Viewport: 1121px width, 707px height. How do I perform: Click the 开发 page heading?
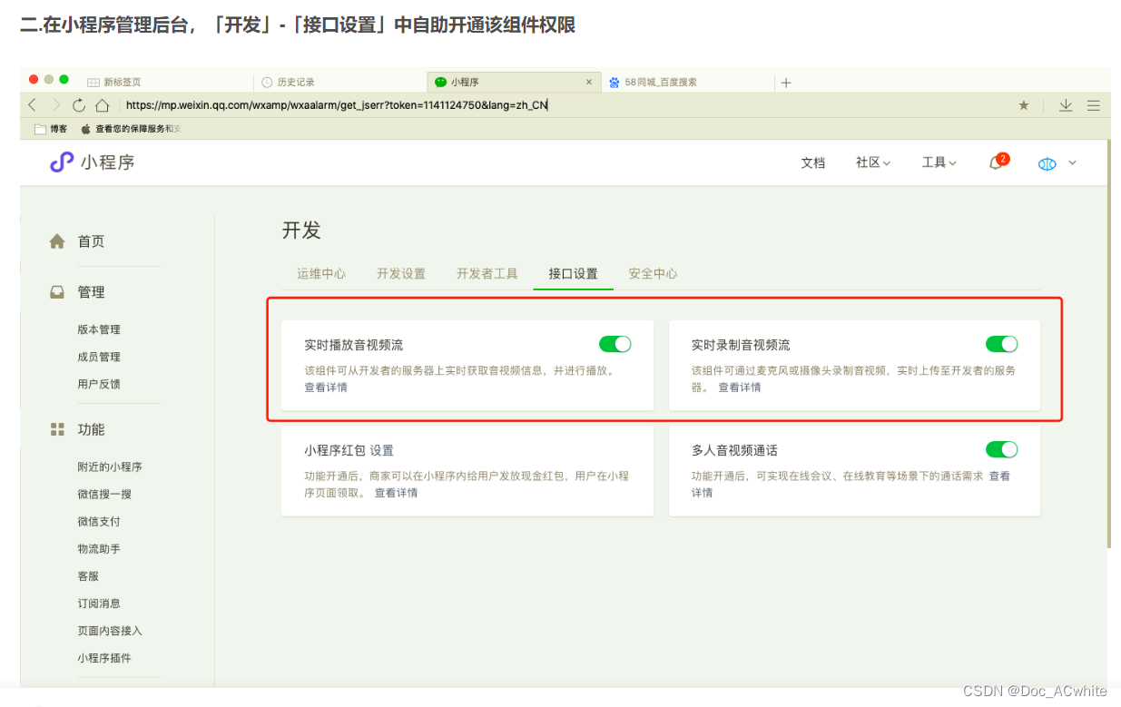[x=301, y=231]
